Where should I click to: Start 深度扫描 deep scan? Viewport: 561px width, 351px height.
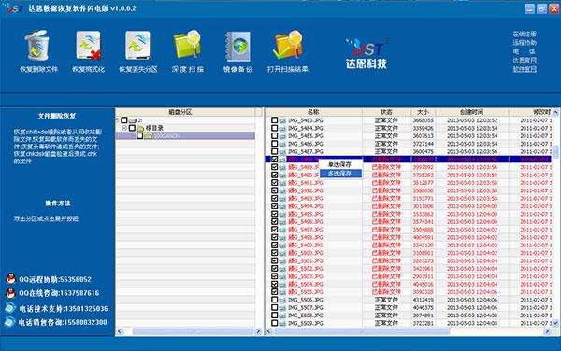click(x=188, y=45)
